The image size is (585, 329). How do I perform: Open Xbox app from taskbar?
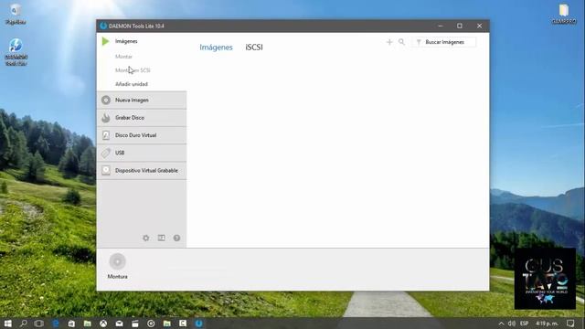point(103,324)
